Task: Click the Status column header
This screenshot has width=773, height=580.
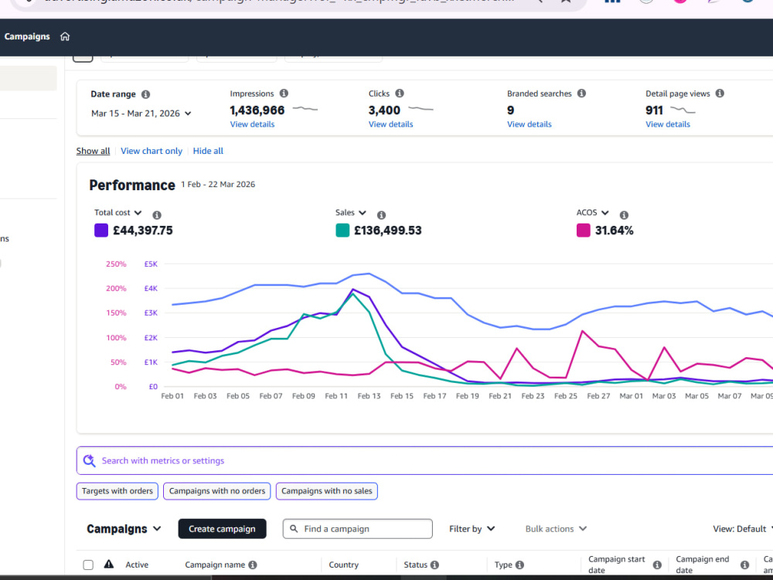Action: (416, 565)
